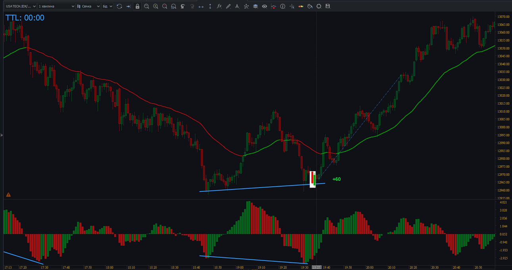Click the colored volume bars icon
This screenshot has height=270, width=512.
[x=301, y=6]
